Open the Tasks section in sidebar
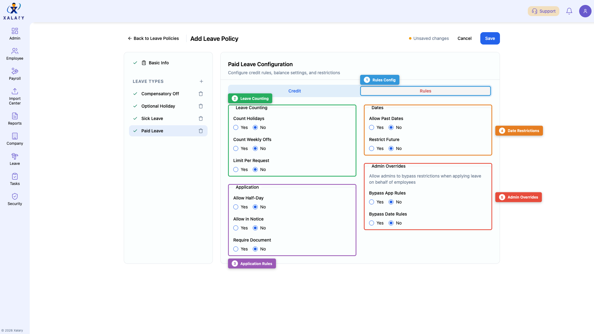The width and height of the screenshot is (594, 334). 15,179
